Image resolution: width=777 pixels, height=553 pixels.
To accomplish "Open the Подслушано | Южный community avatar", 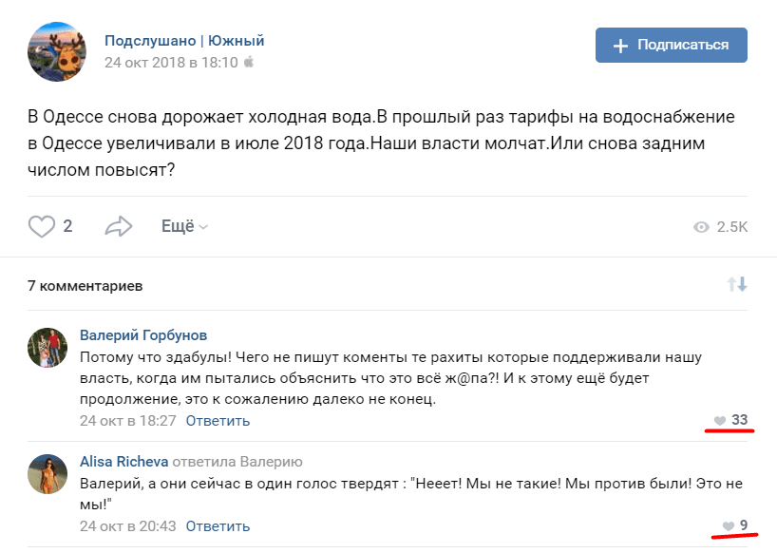I will coord(59,51).
